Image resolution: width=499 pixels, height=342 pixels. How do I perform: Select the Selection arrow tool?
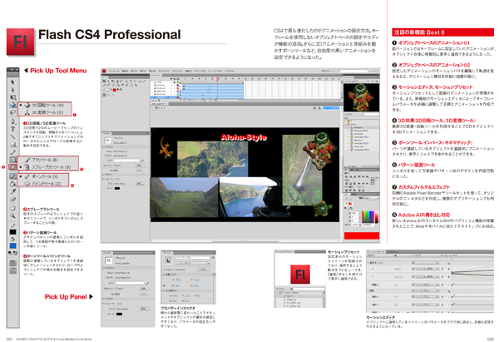point(12,82)
